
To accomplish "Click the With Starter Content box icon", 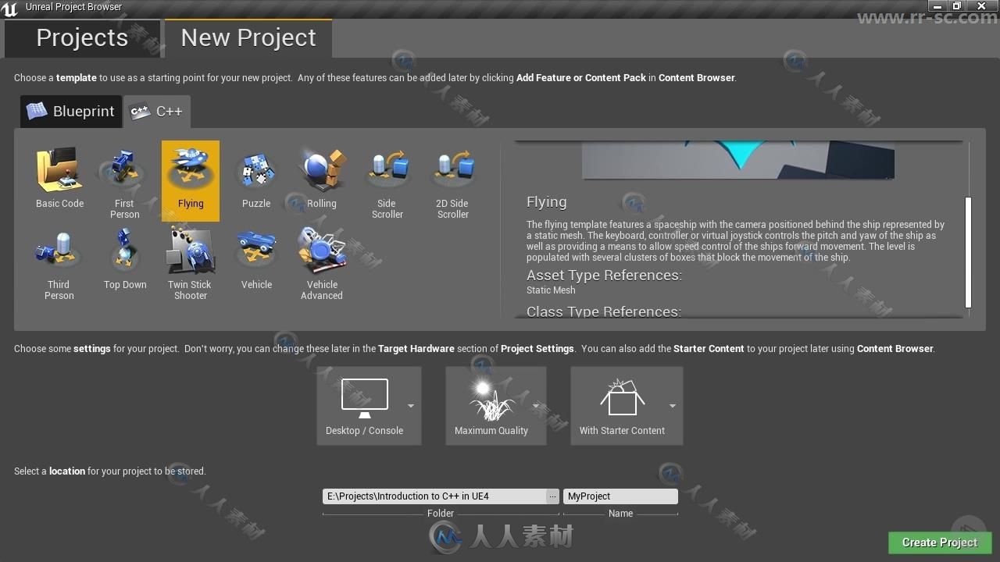I will 623,398.
